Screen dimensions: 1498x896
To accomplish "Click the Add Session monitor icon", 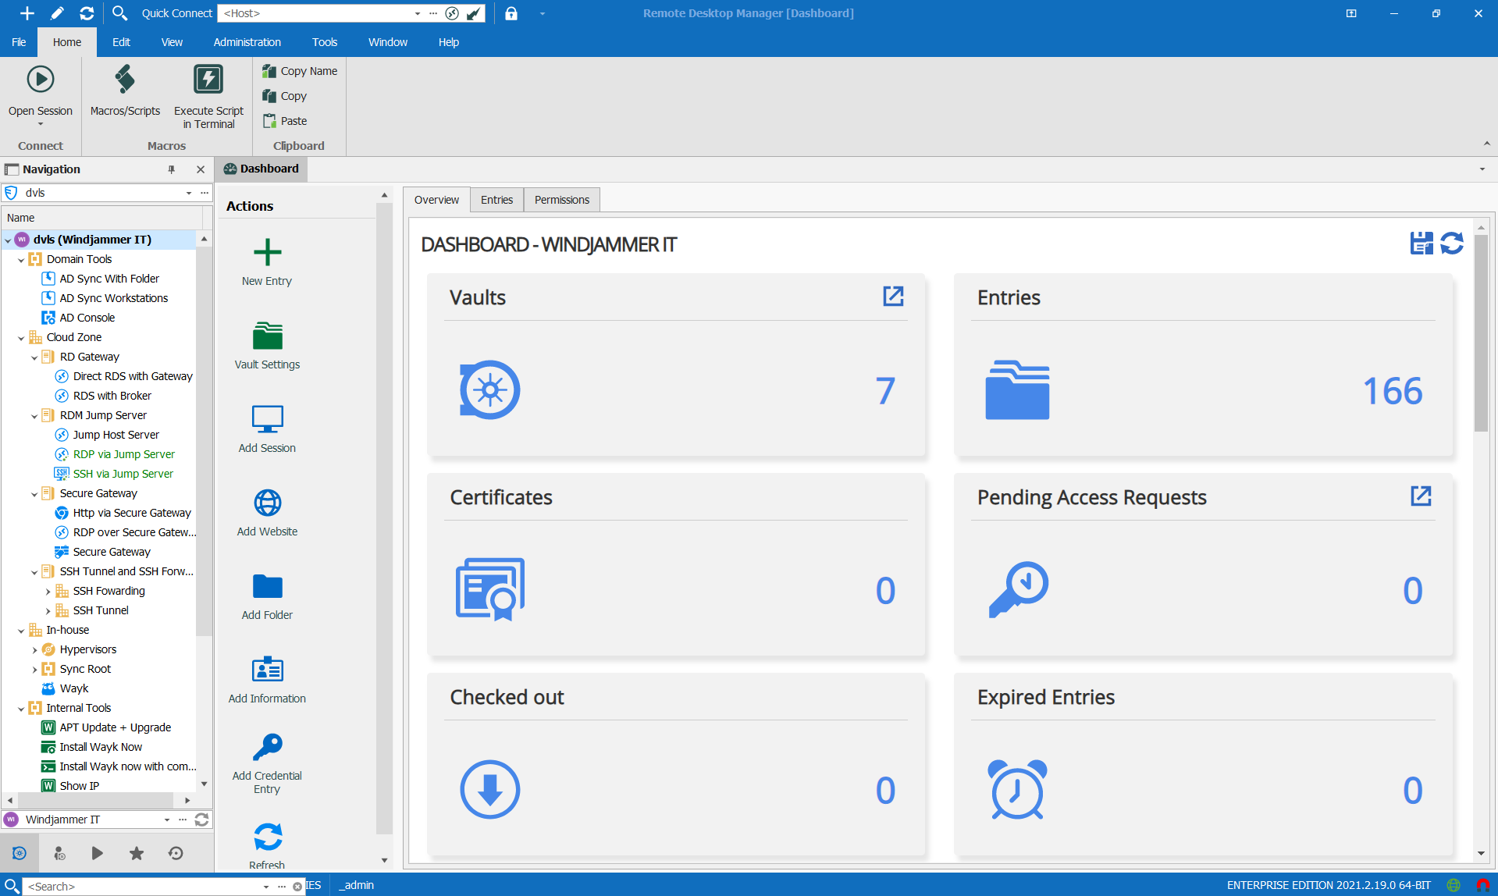I will (x=267, y=419).
